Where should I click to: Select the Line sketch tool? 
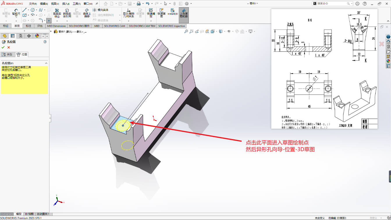coord(25,10)
